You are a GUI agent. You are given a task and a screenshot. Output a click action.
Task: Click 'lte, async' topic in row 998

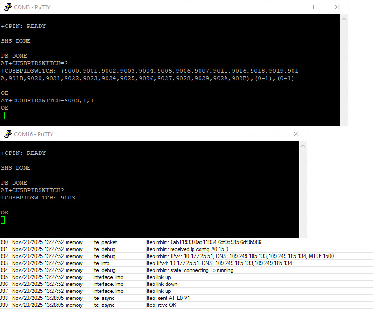pyautogui.click(x=104, y=298)
